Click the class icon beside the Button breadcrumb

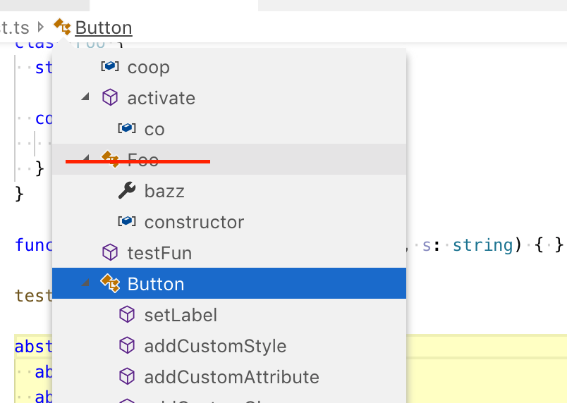point(62,27)
